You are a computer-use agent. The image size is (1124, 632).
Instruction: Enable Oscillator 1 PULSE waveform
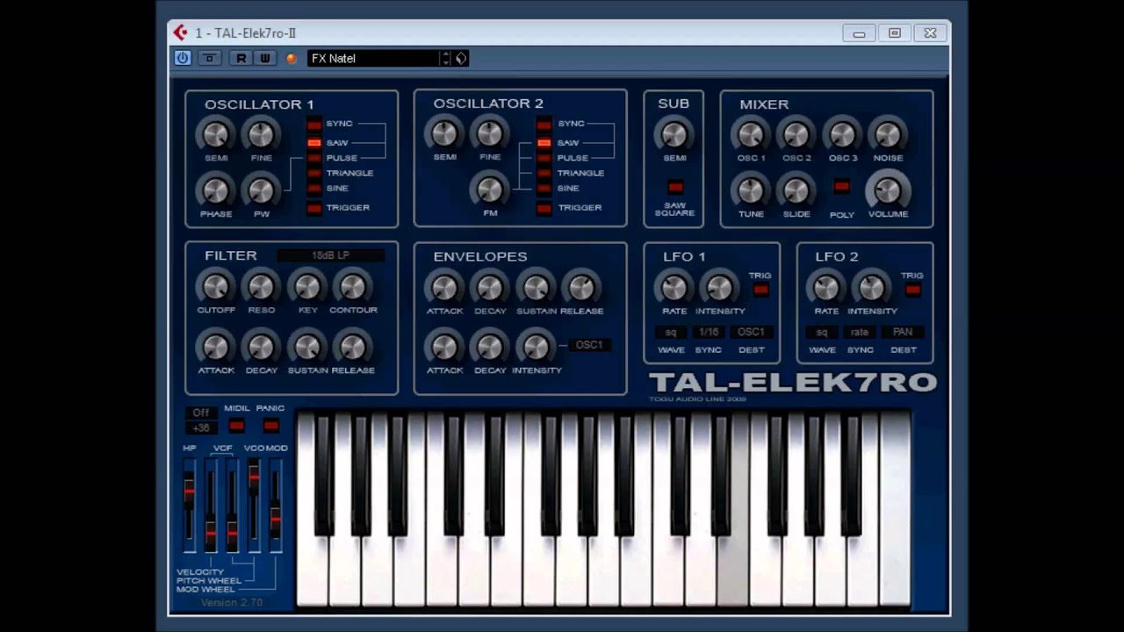click(x=314, y=158)
